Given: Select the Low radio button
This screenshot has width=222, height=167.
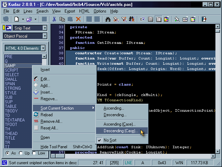Looking at the screenshot, I should coord(34,153).
